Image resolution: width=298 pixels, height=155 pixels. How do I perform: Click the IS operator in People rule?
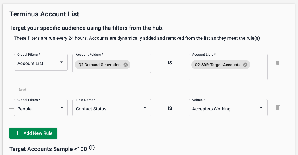coord(170,108)
